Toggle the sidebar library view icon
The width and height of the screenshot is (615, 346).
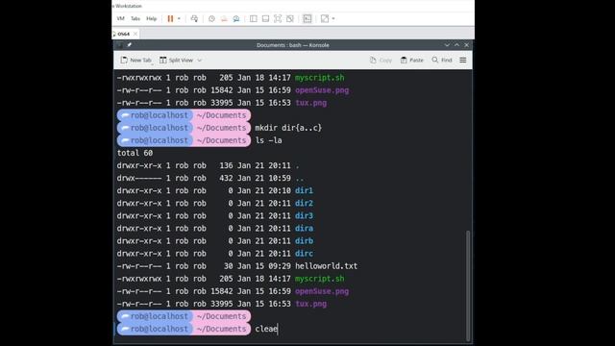tap(254, 19)
